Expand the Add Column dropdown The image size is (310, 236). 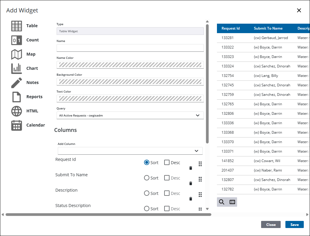(x=130, y=151)
